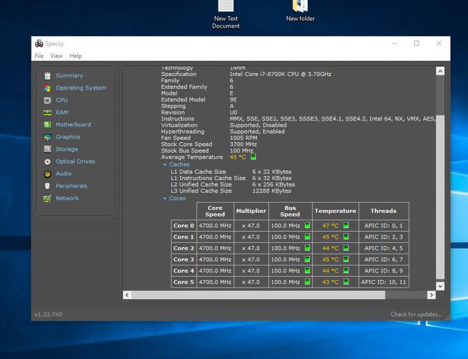Open the File menu
This screenshot has height=359, width=468.
click(x=39, y=56)
